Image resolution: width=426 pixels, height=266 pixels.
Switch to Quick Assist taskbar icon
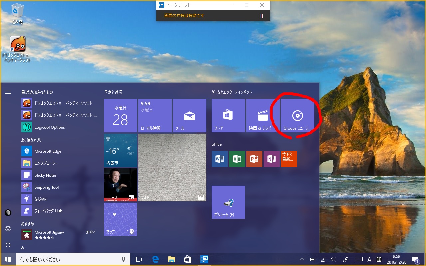(x=204, y=259)
